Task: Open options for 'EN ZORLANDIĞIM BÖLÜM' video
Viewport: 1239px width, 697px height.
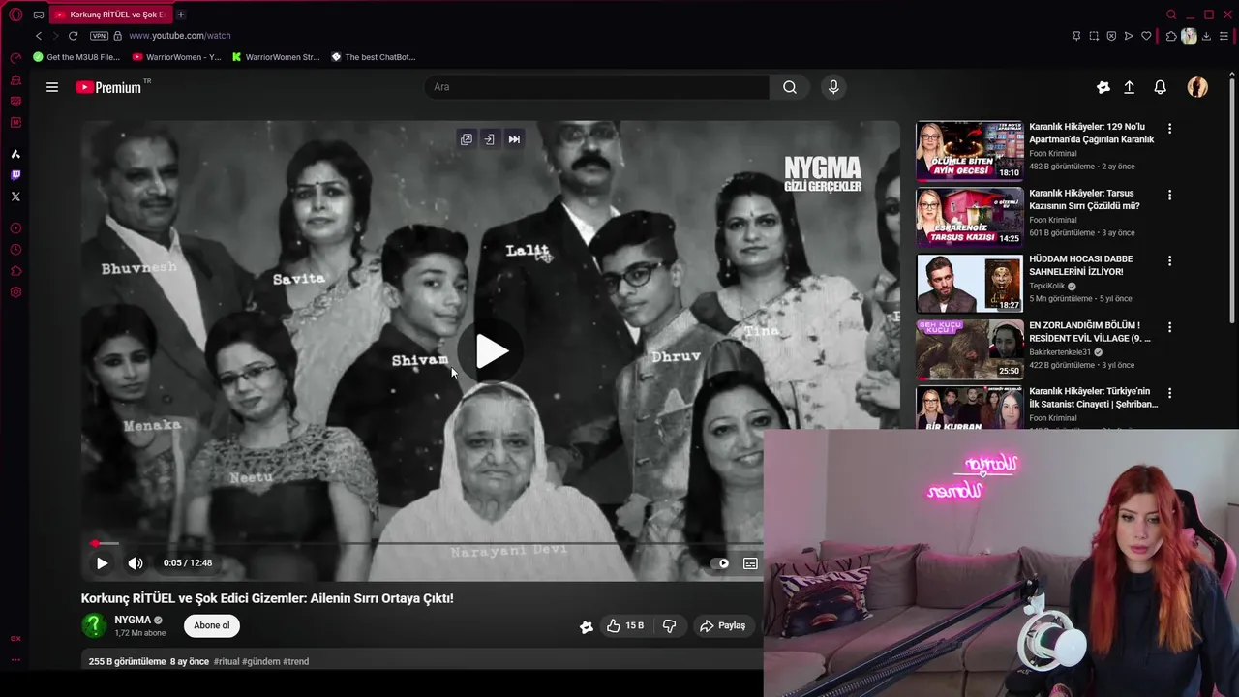Action: coord(1169,327)
